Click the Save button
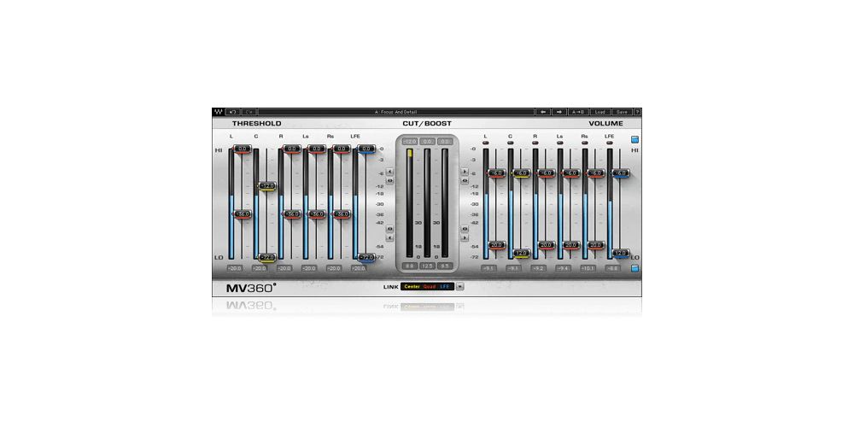This screenshot has width=854, height=427. click(622, 112)
